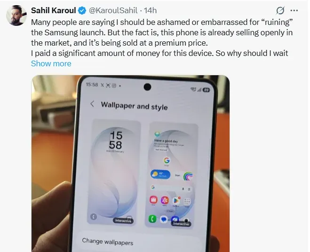Screen dimensions: 310x252
Task: Click the blue verified badge
Action: [x=82, y=10]
